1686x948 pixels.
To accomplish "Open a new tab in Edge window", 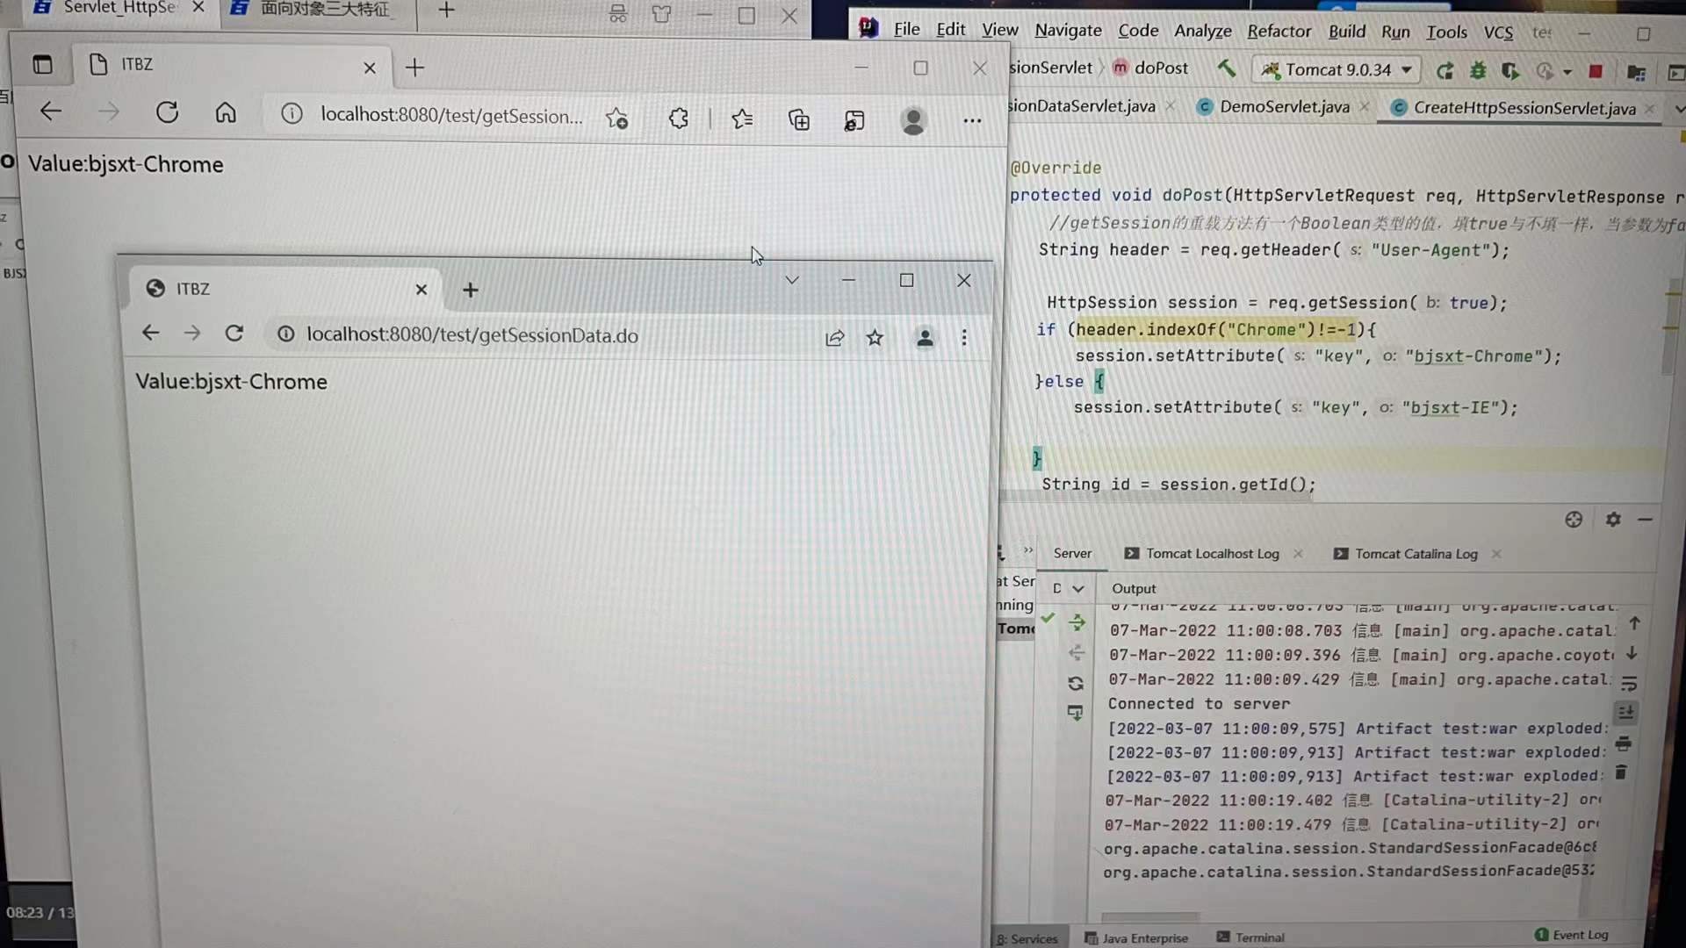I will point(414,68).
